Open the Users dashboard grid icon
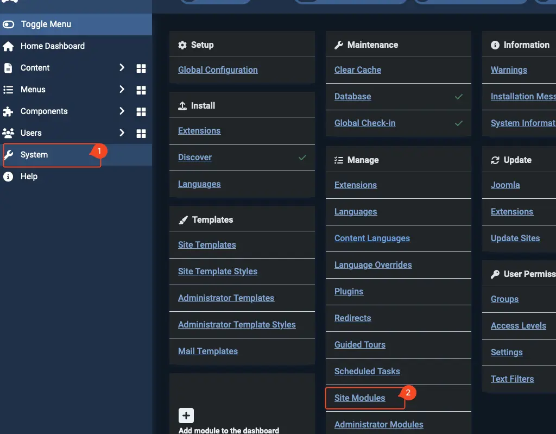This screenshot has width=556, height=434. coord(141,134)
